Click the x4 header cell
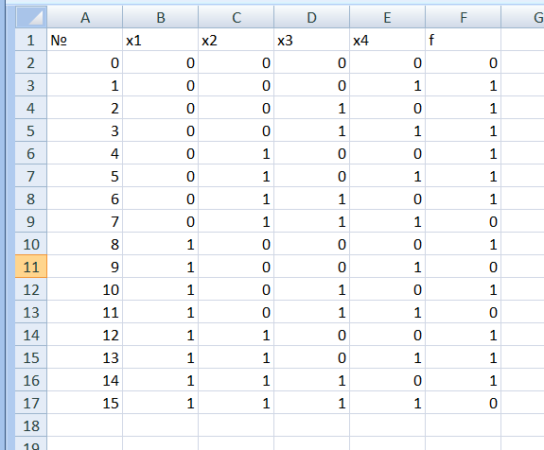544x450 pixels. pos(388,40)
